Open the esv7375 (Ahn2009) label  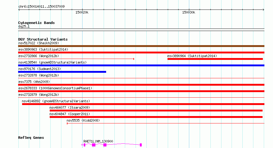click(34, 82)
